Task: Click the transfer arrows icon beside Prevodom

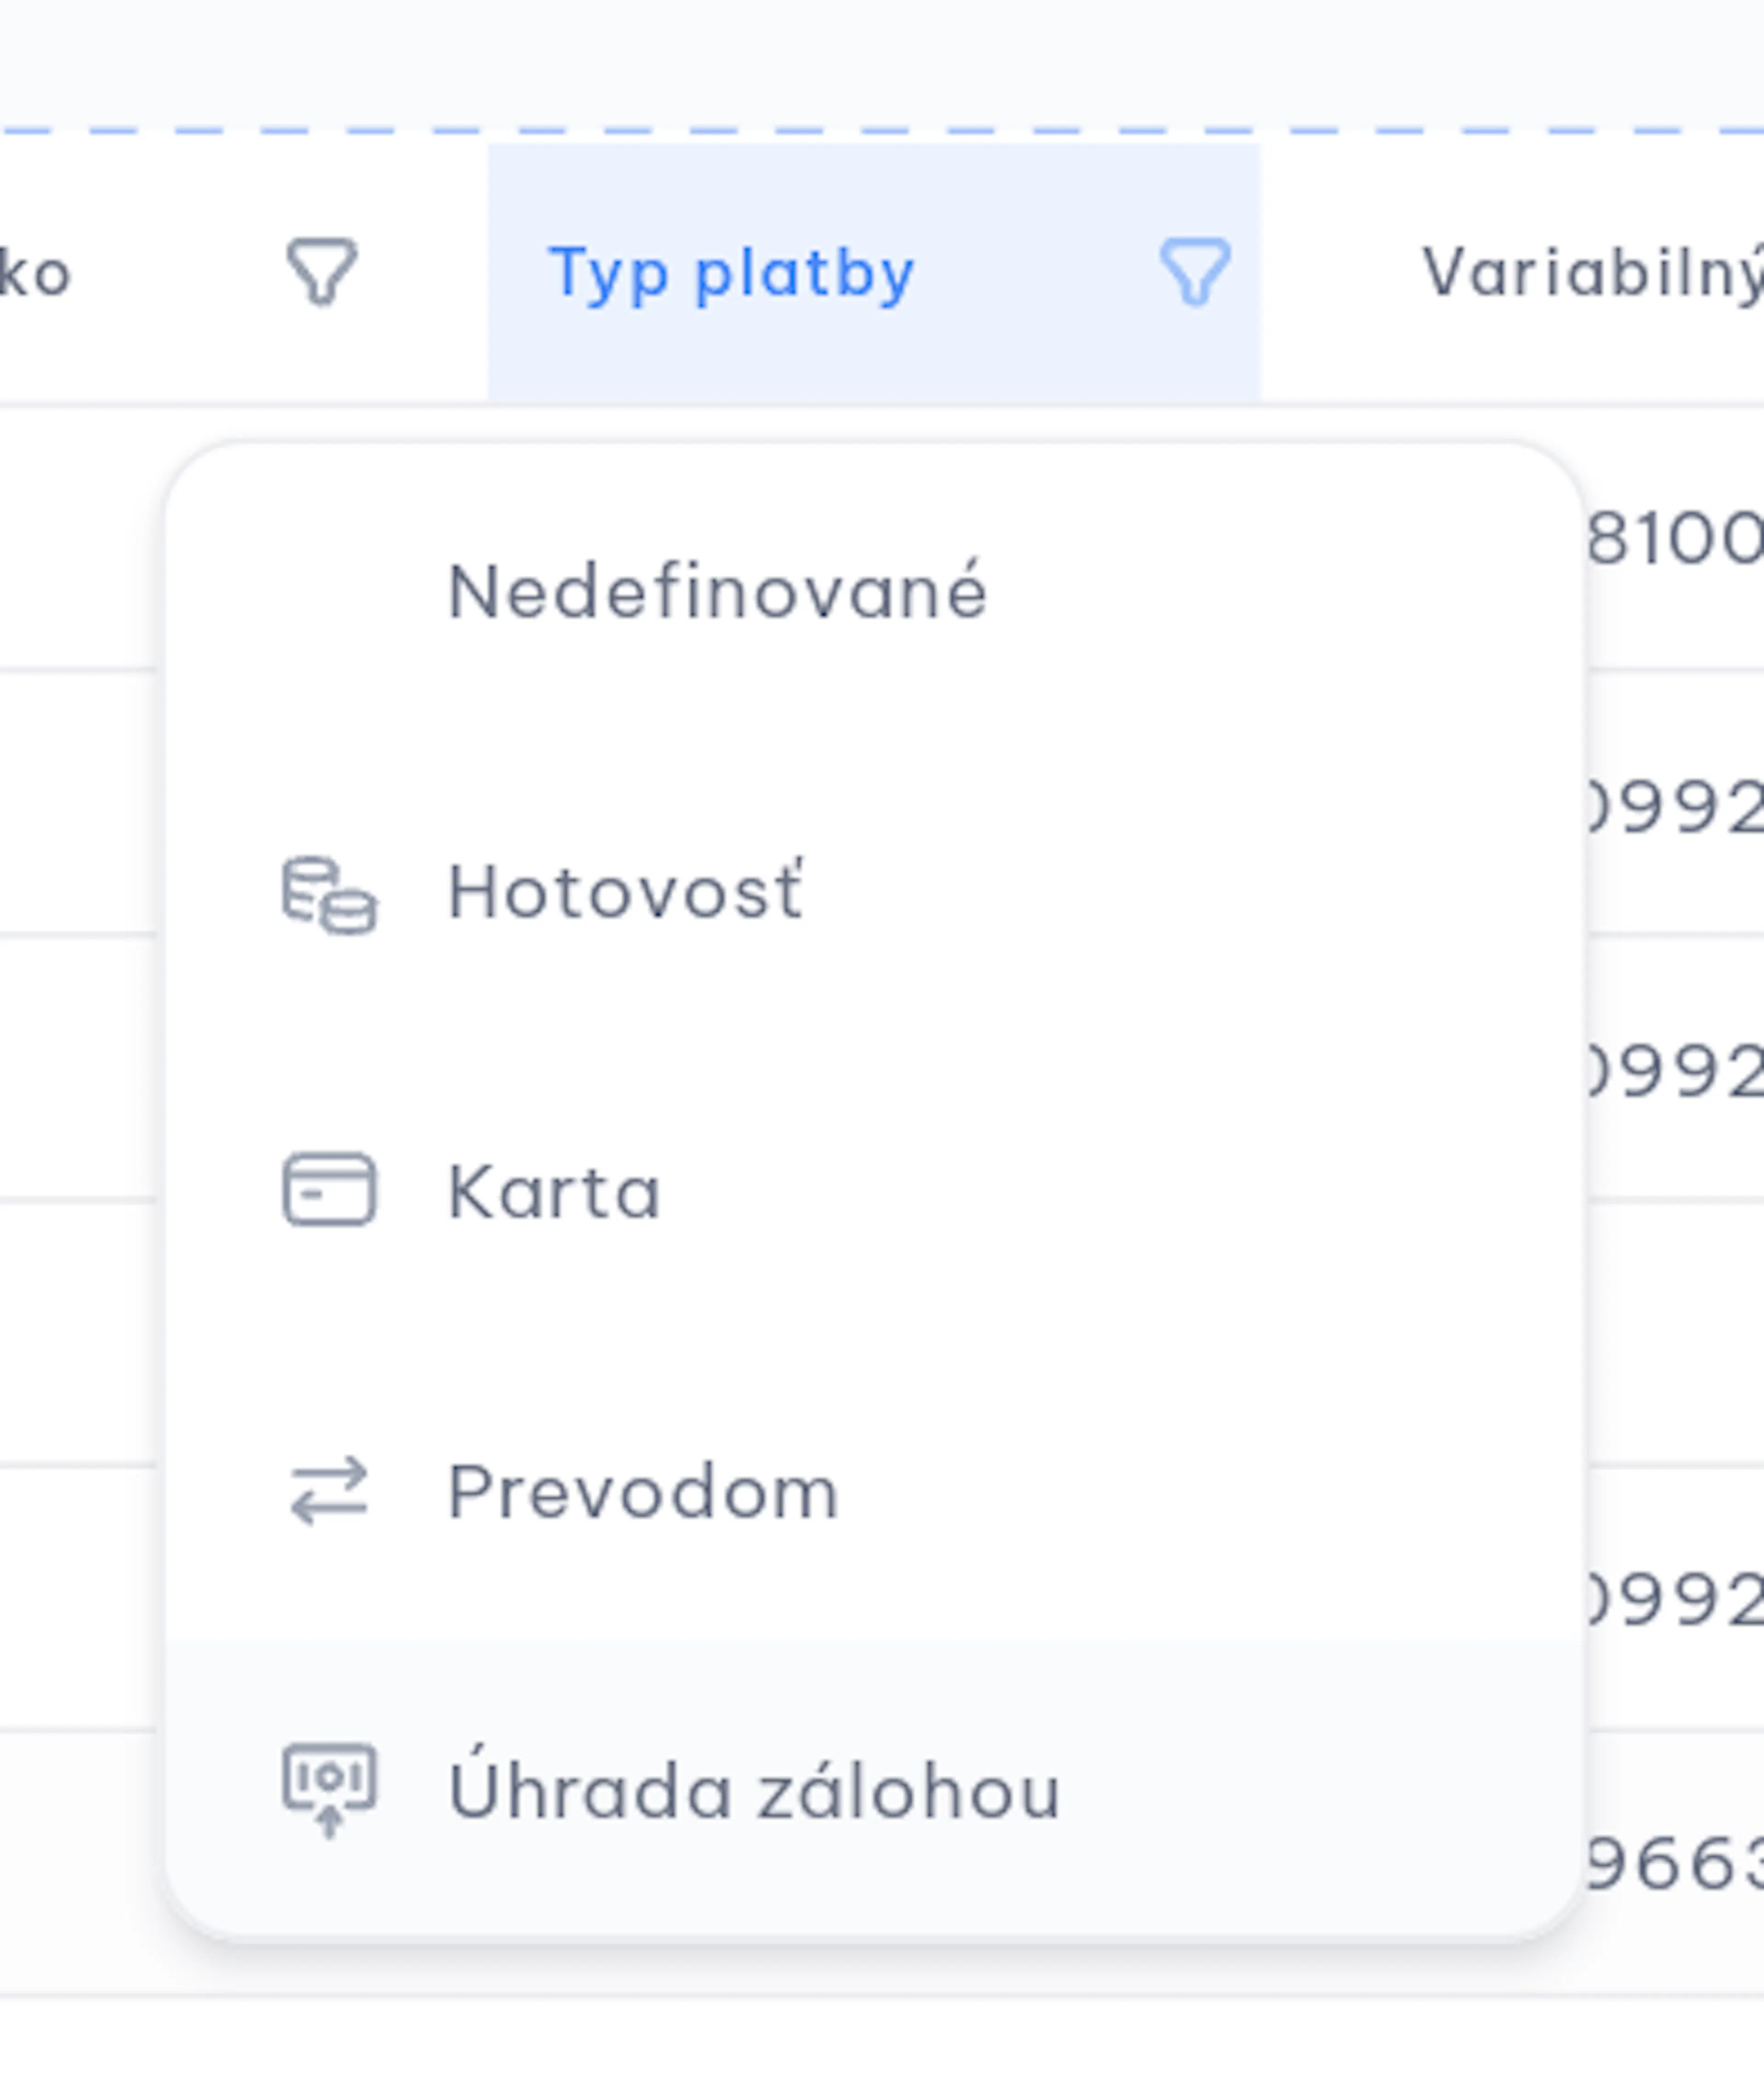Action: point(329,1491)
